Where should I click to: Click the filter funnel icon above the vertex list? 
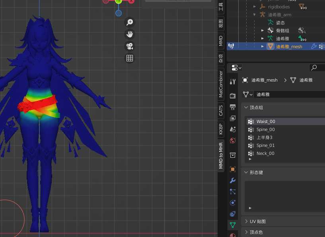point(246,94)
